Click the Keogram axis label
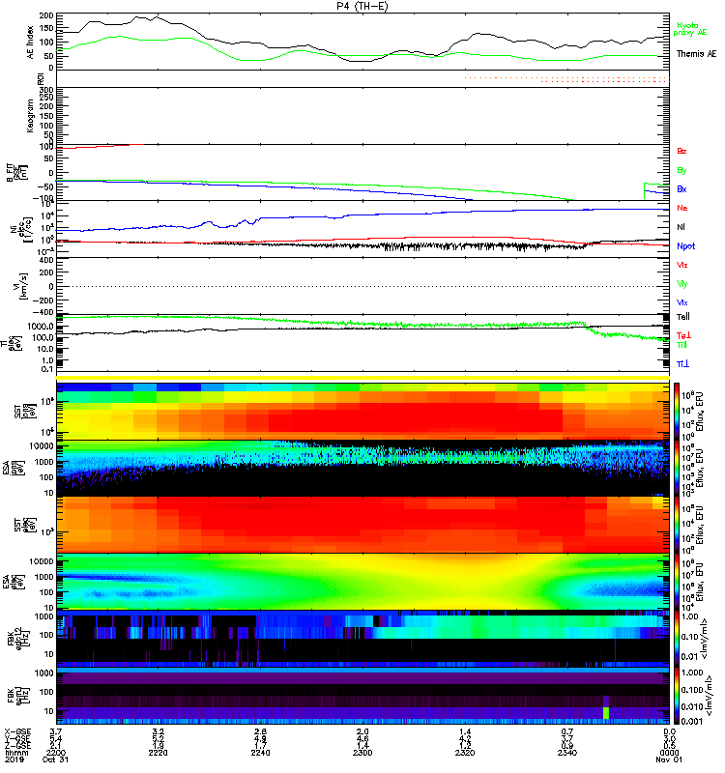This screenshot has width=725, height=773. click(31, 115)
